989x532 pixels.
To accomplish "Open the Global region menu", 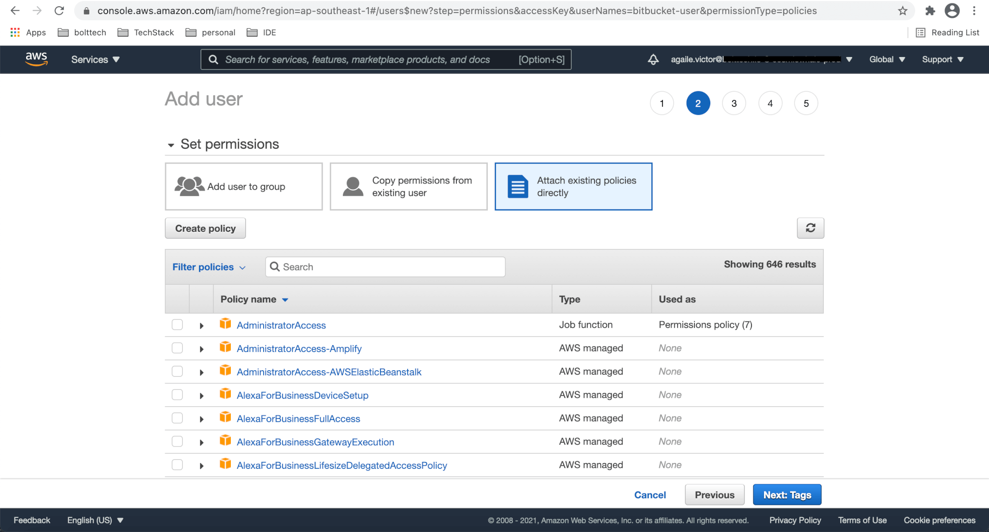I will [x=887, y=59].
